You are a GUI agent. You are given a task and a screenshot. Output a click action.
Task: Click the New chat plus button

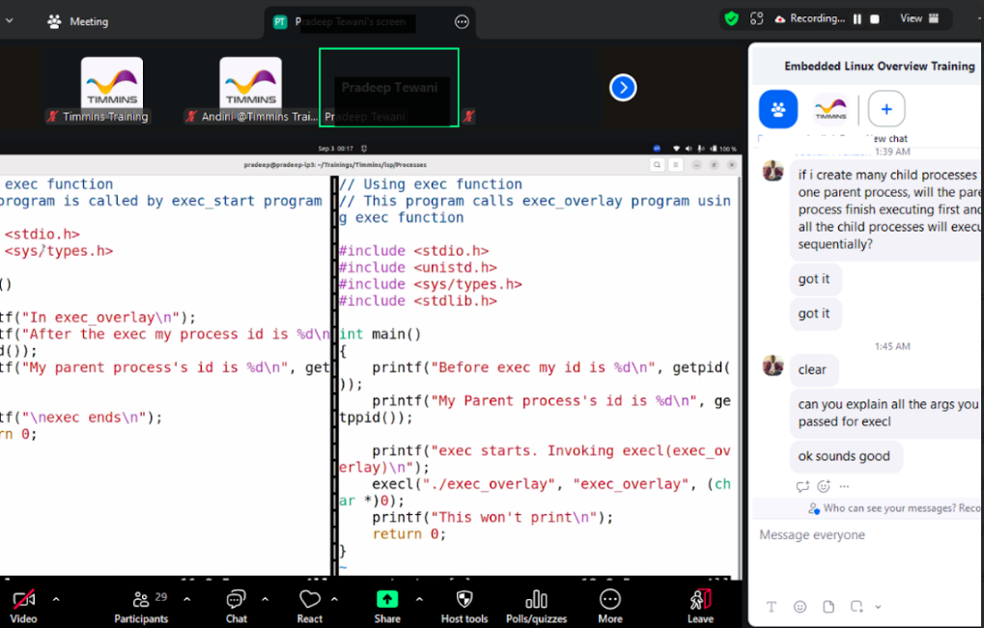pos(886,109)
